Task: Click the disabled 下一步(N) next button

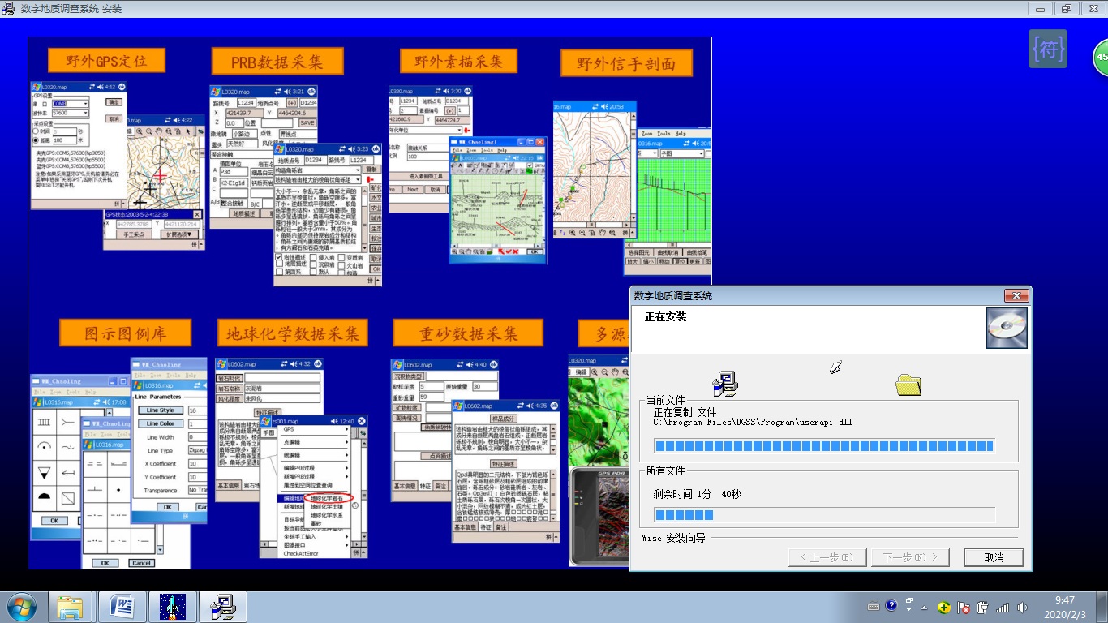Action: (909, 557)
